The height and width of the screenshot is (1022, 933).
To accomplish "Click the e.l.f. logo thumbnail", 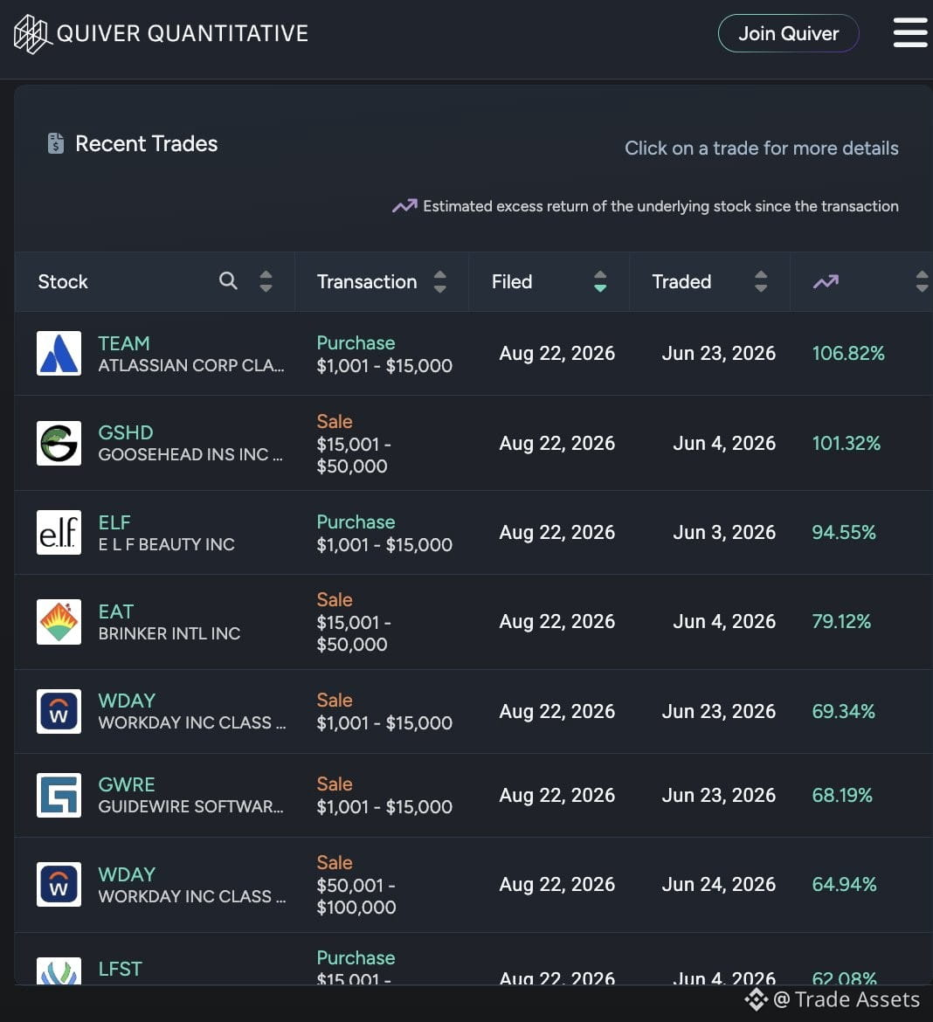I will coord(59,533).
